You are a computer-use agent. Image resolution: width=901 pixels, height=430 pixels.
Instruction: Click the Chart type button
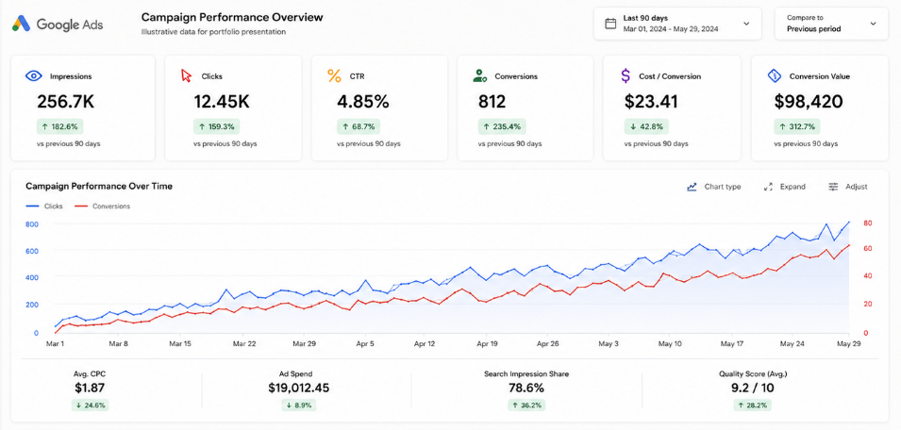pos(713,187)
